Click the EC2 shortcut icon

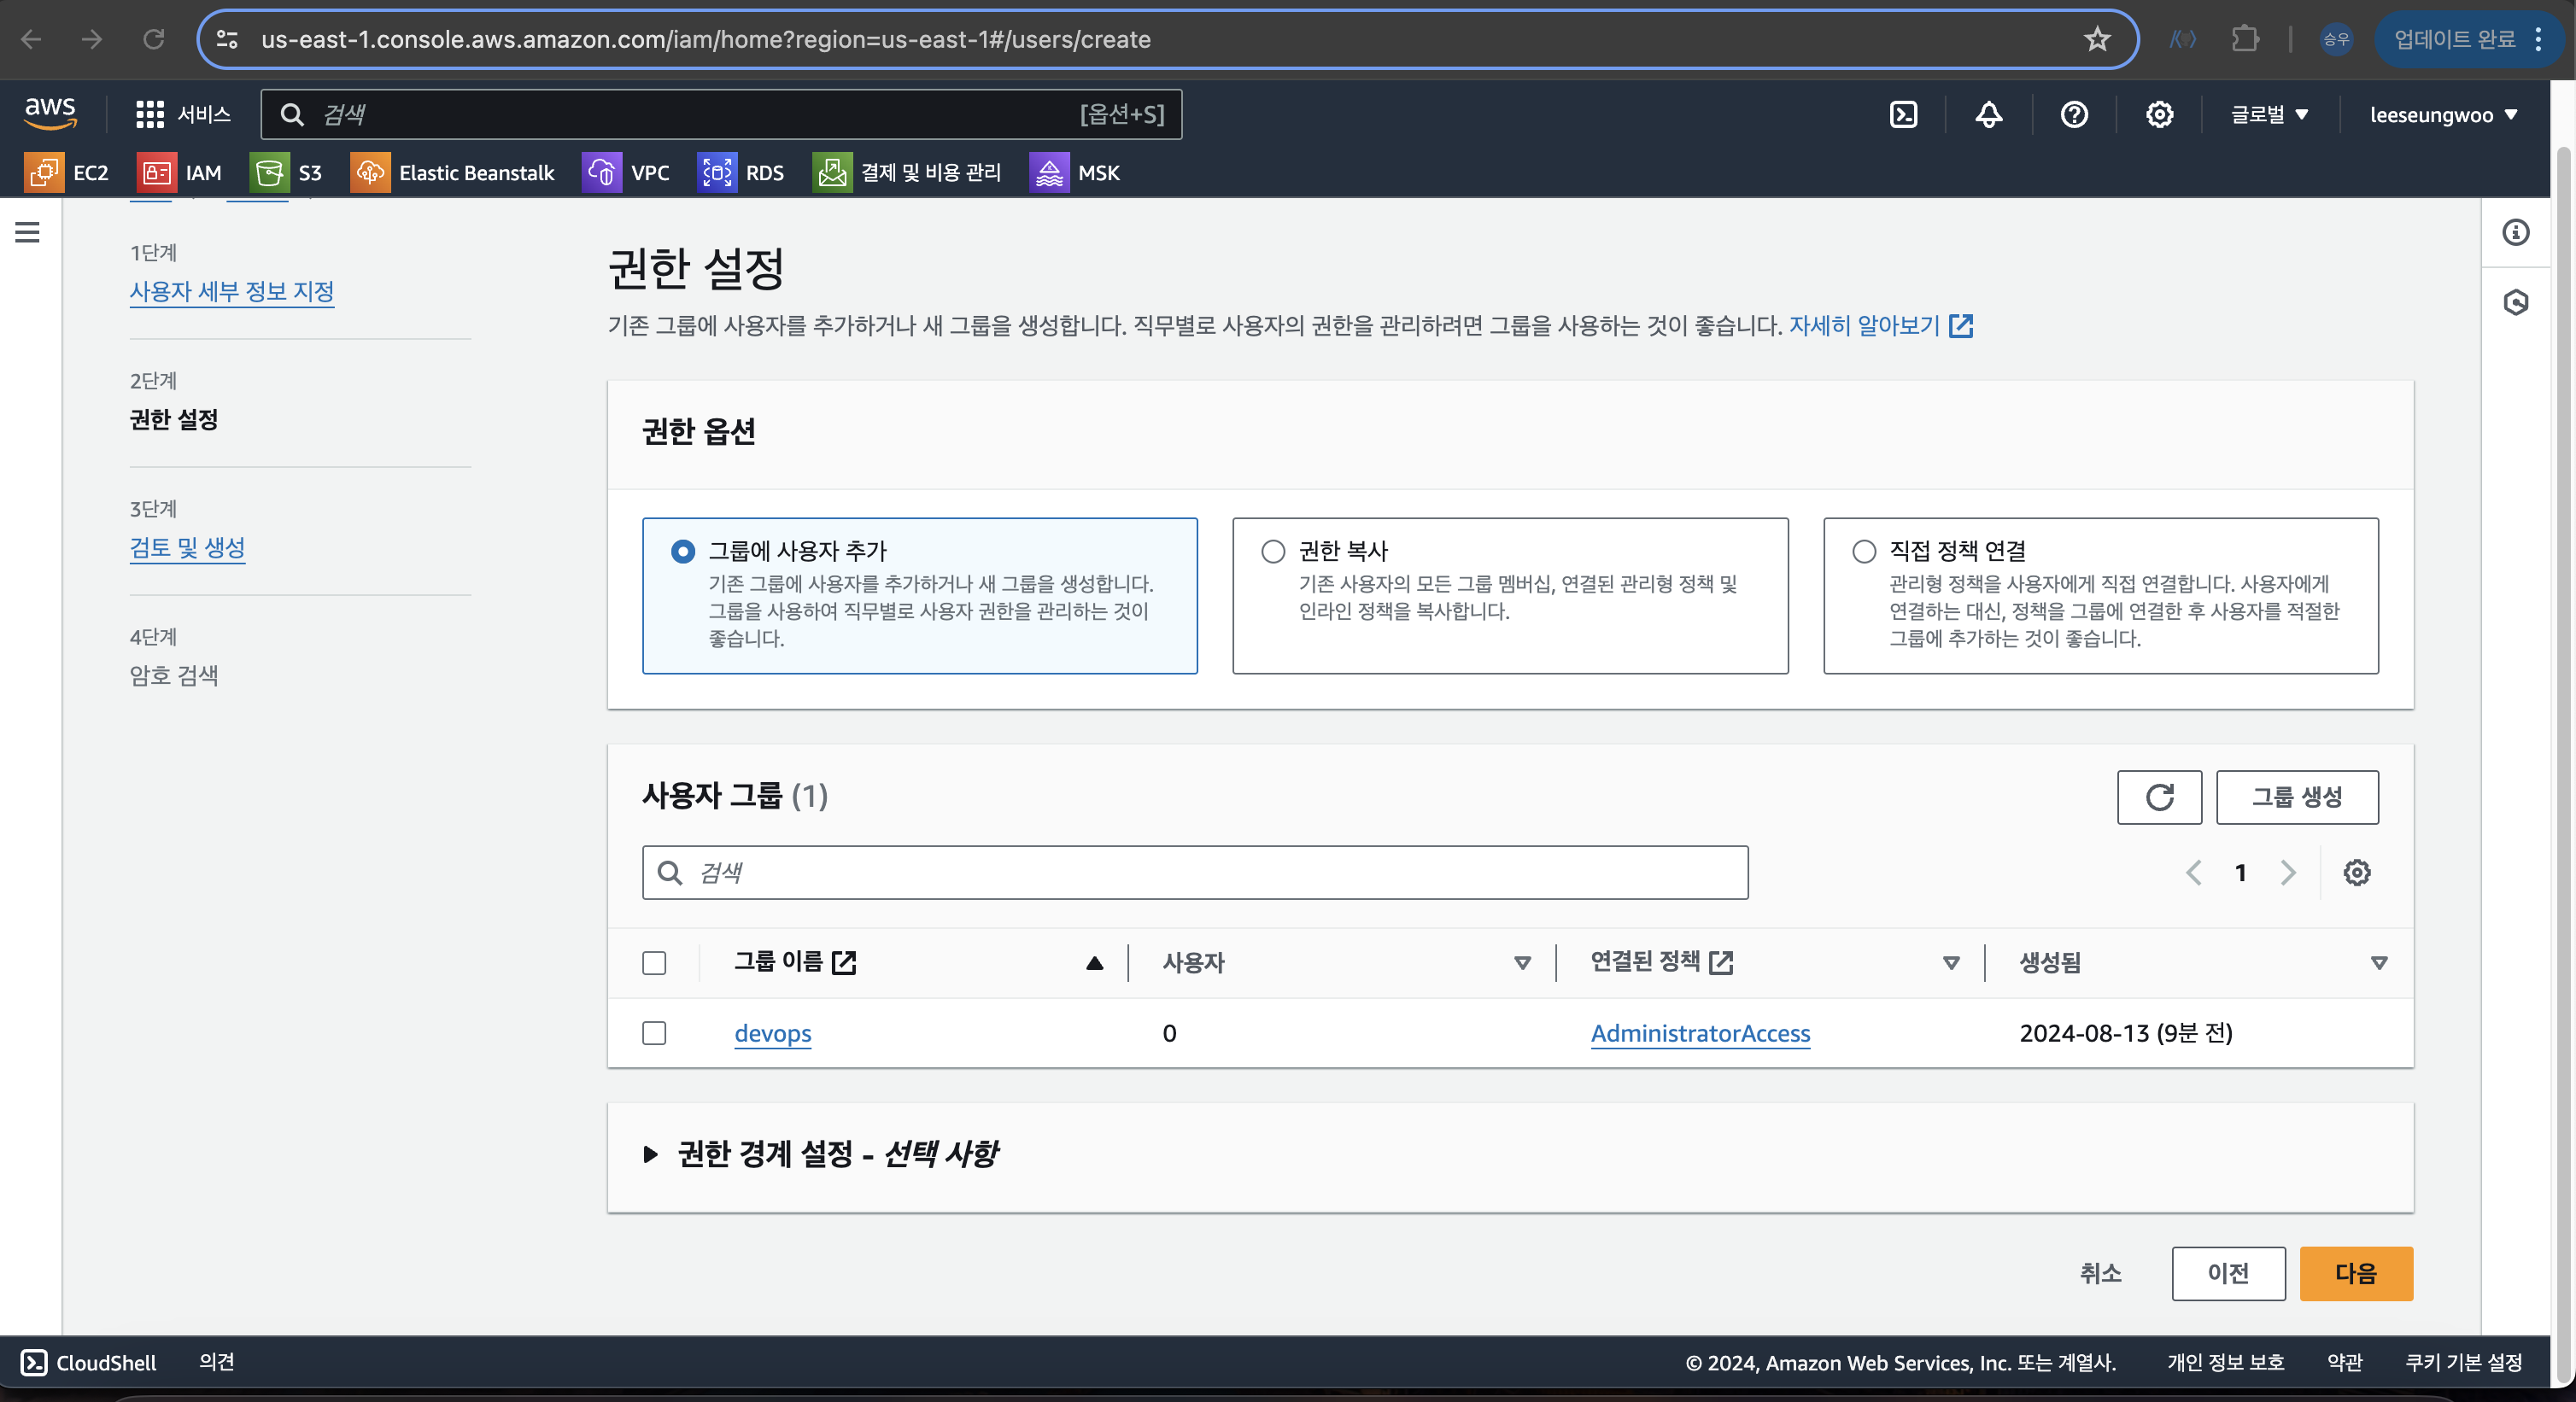coord(43,173)
